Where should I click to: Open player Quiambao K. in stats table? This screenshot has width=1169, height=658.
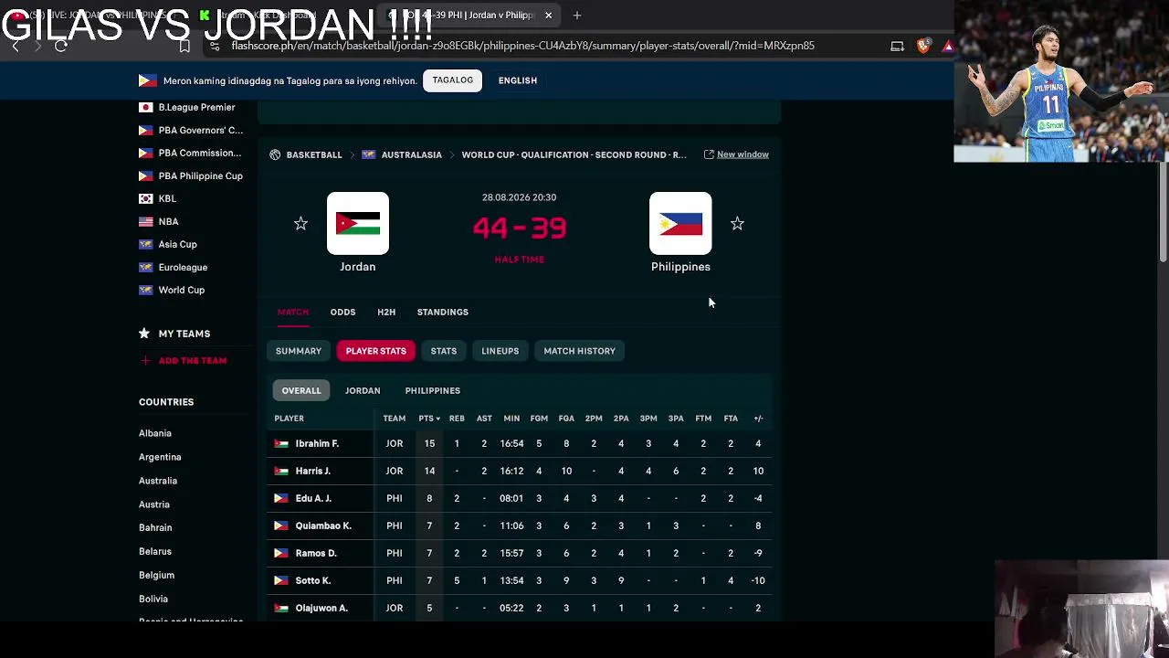pos(323,525)
